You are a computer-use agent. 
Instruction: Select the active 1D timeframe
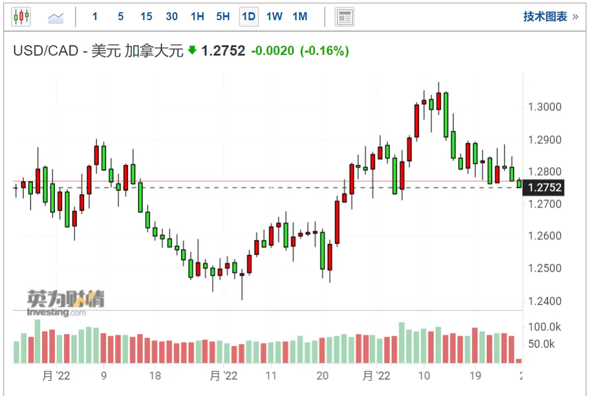pyautogui.click(x=249, y=16)
